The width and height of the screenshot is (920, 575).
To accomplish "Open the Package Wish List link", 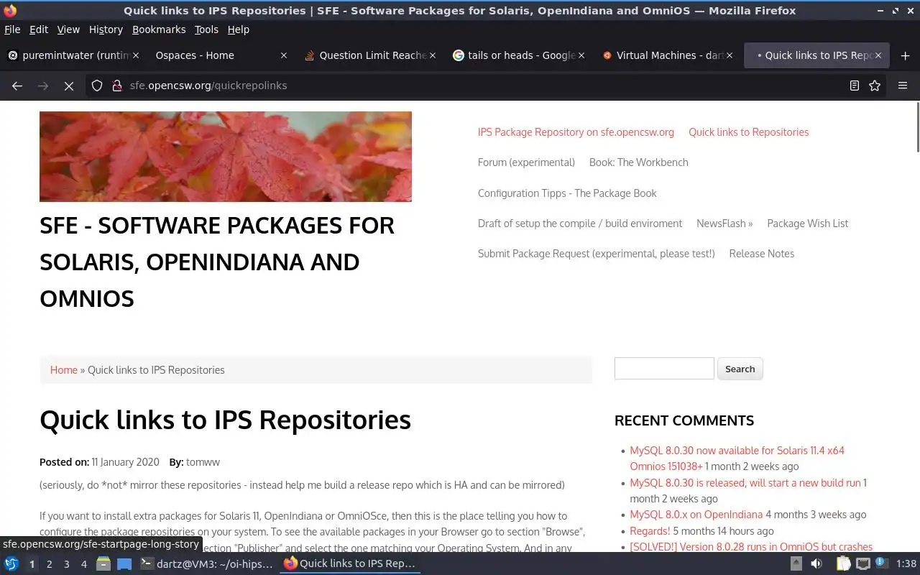I will pyautogui.click(x=807, y=224).
